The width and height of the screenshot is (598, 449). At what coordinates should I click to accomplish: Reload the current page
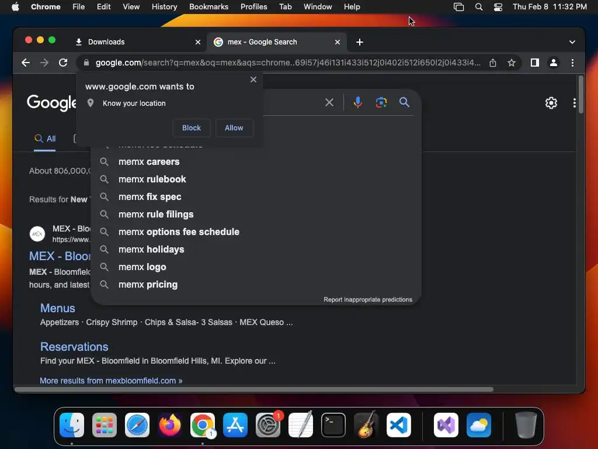63,63
